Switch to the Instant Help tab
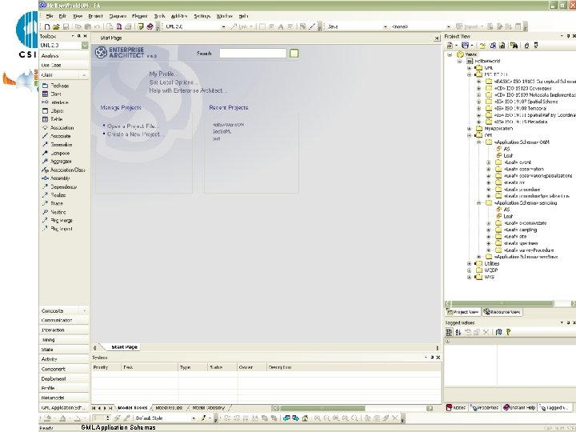576x432 pixels. [519, 407]
